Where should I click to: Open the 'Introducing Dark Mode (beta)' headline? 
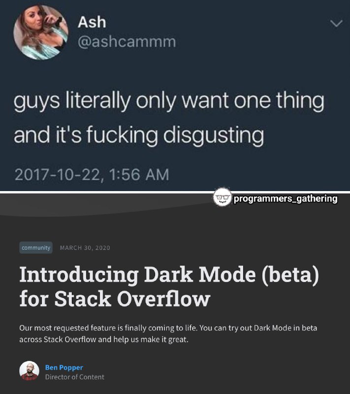pos(169,275)
